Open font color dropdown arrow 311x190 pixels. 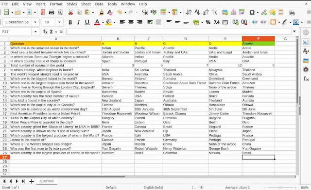[103, 22]
